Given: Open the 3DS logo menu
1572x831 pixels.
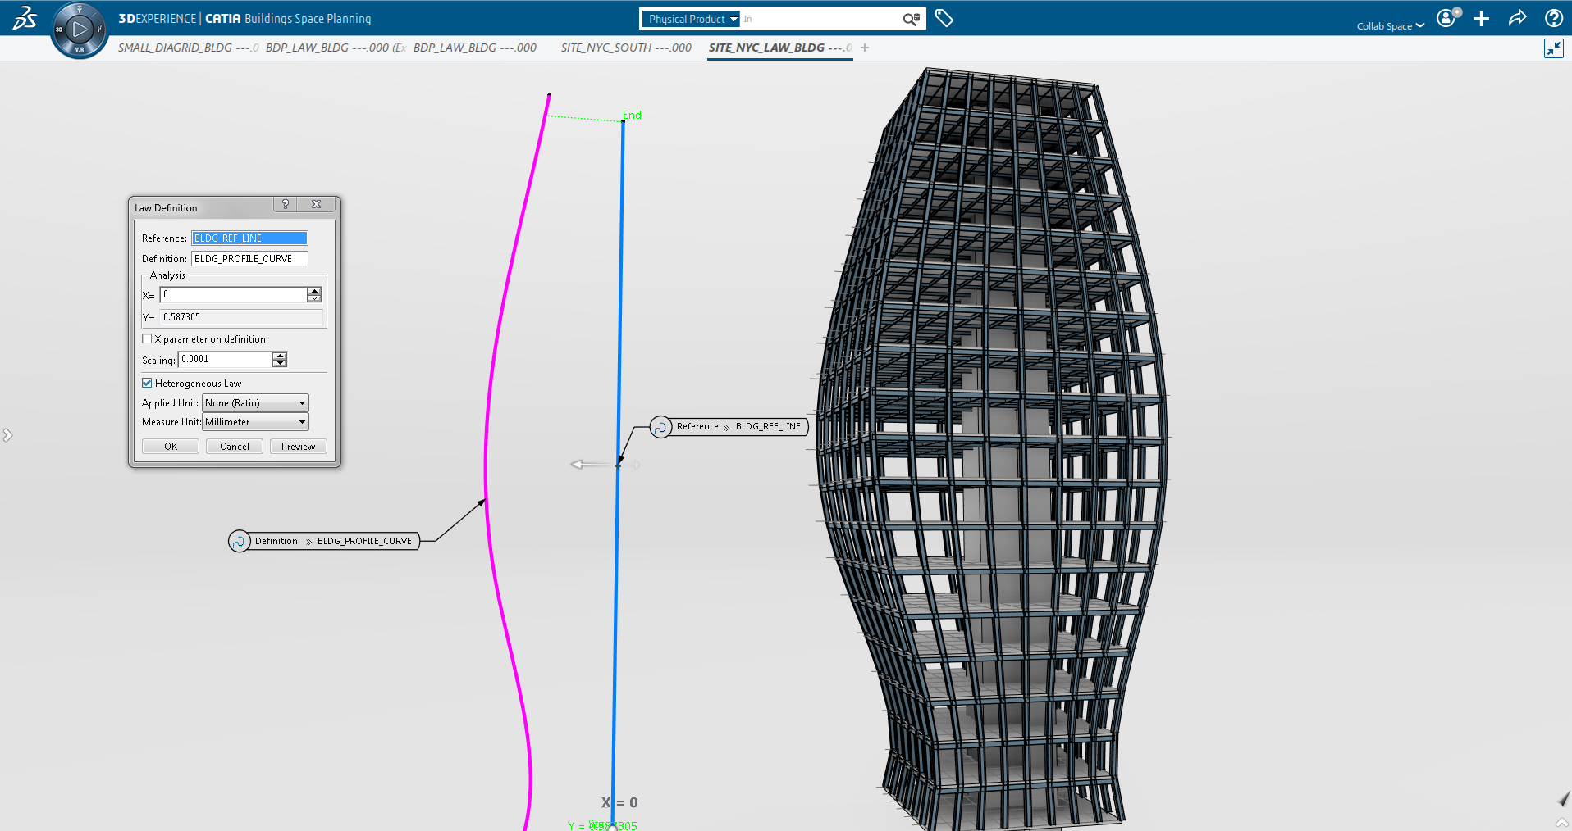Looking at the screenshot, I should (x=25, y=17).
